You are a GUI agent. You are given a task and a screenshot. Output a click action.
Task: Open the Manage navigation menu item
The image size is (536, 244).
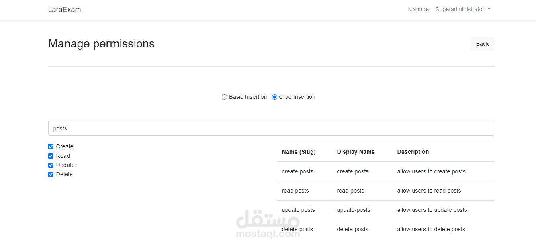tap(418, 9)
